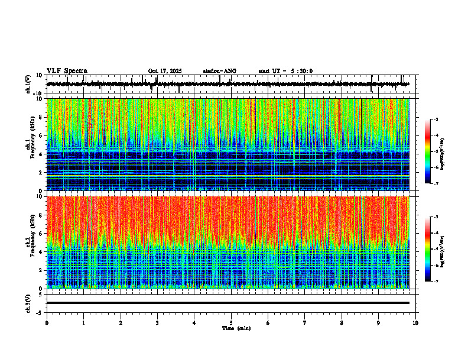Click the "2" kHz tick of ch.2 spectrogram

click(41, 270)
